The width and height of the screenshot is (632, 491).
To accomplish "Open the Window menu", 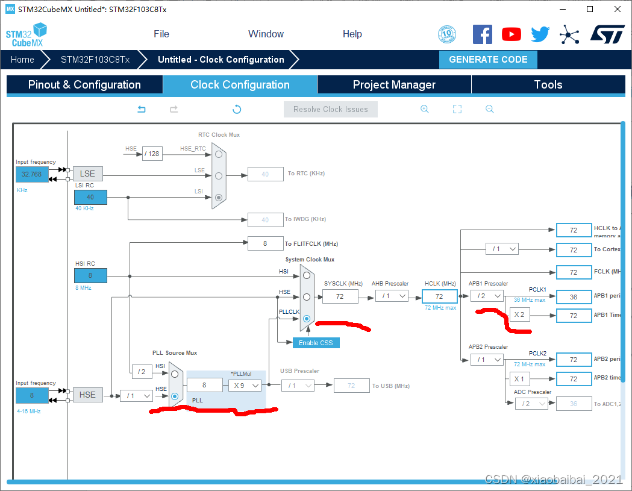I will (266, 34).
